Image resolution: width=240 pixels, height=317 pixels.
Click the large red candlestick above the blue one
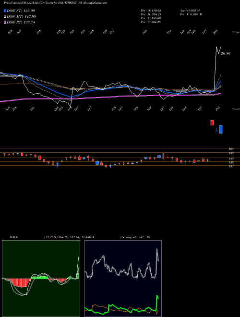(x=212, y=122)
